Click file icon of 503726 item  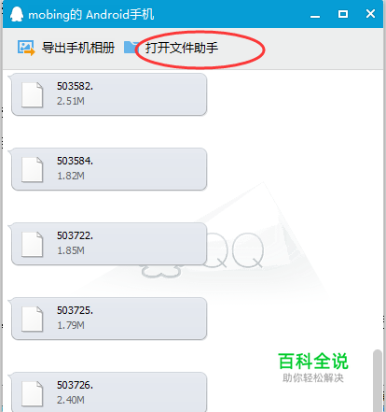(x=32, y=394)
